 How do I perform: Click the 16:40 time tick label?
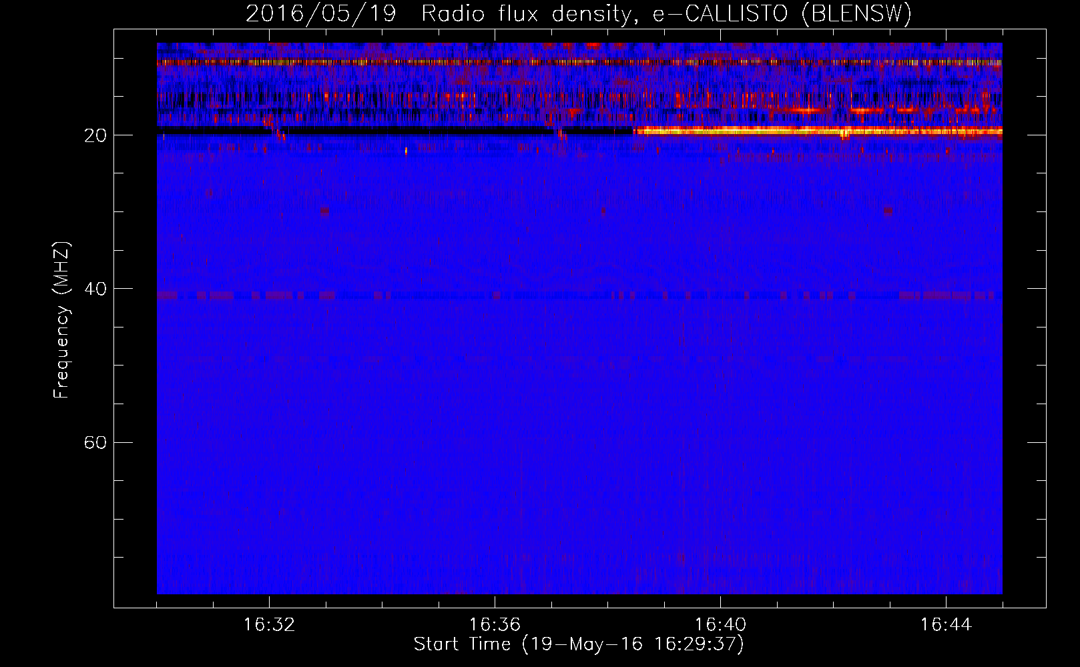click(x=720, y=625)
